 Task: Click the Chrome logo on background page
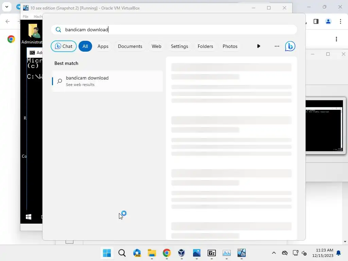click(11, 39)
